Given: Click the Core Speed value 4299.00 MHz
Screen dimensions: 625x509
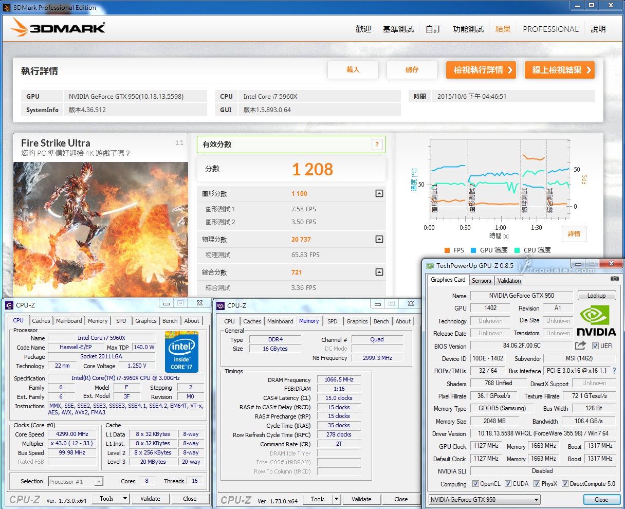Looking at the screenshot, I should pos(73,434).
